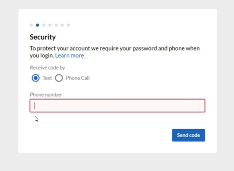This screenshot has width=234, height=171.
Task: Select the Text radio button
Action: [35, 78]
